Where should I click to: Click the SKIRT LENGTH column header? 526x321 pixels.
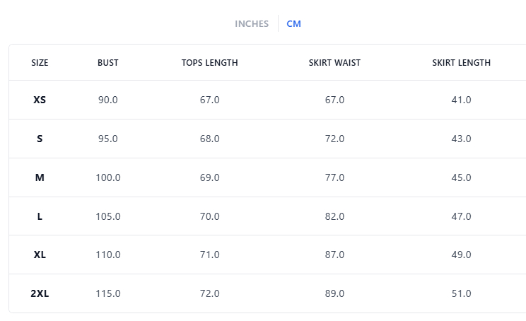461,63
